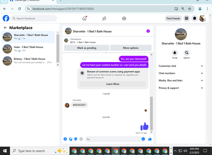Image resolution: width=212 pixels, height=155 pixels.
Task: Open the notifications bell in header
Action: [x=195, y=18]
